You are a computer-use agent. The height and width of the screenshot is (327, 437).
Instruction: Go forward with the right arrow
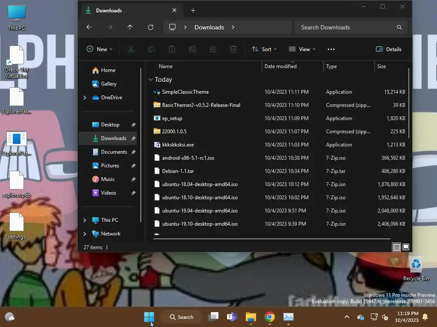[110, 27]
